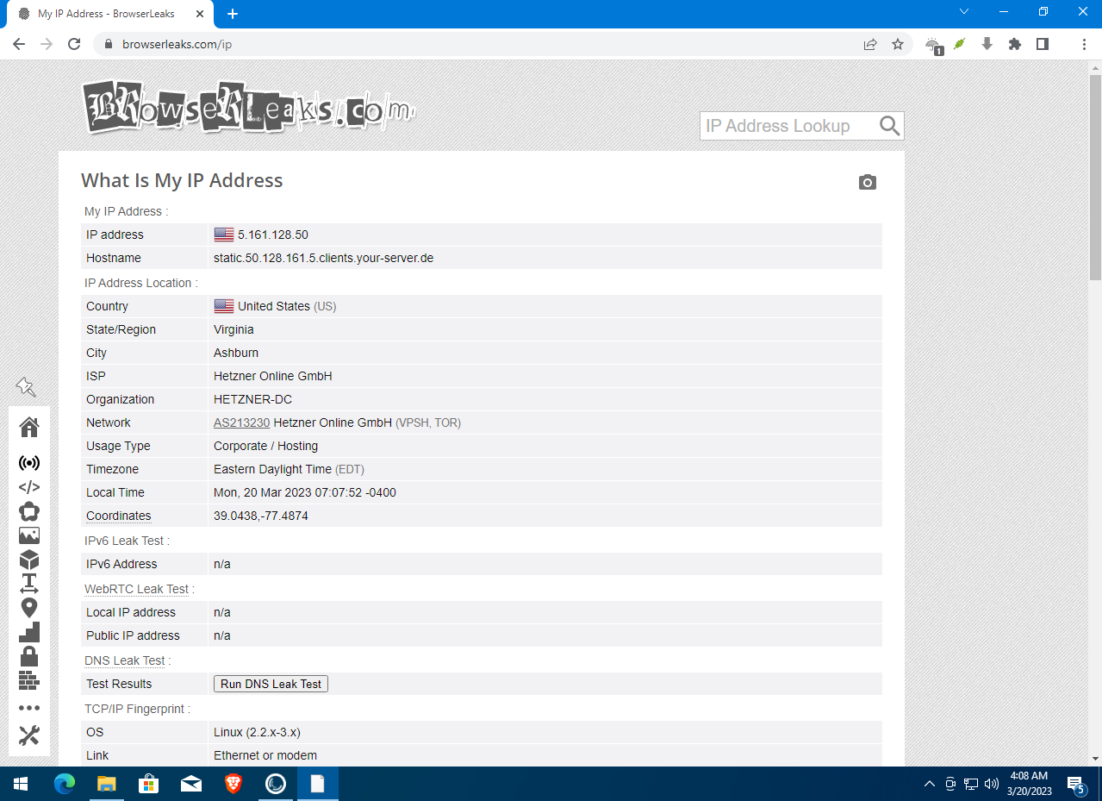Open the puzzle-piece Extensions menu
Viewport: 1102px width, 801px height.
click(1015, 44)
